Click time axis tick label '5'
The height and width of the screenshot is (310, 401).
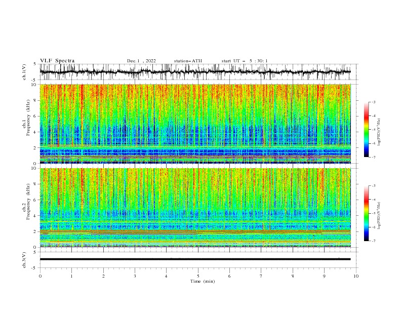(x=198, y=276)
